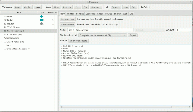Click the '0 FILE 603-1 - main.ldr' line
The height and width of the screenshot is (112, 193).
click(x=72, y=46)
